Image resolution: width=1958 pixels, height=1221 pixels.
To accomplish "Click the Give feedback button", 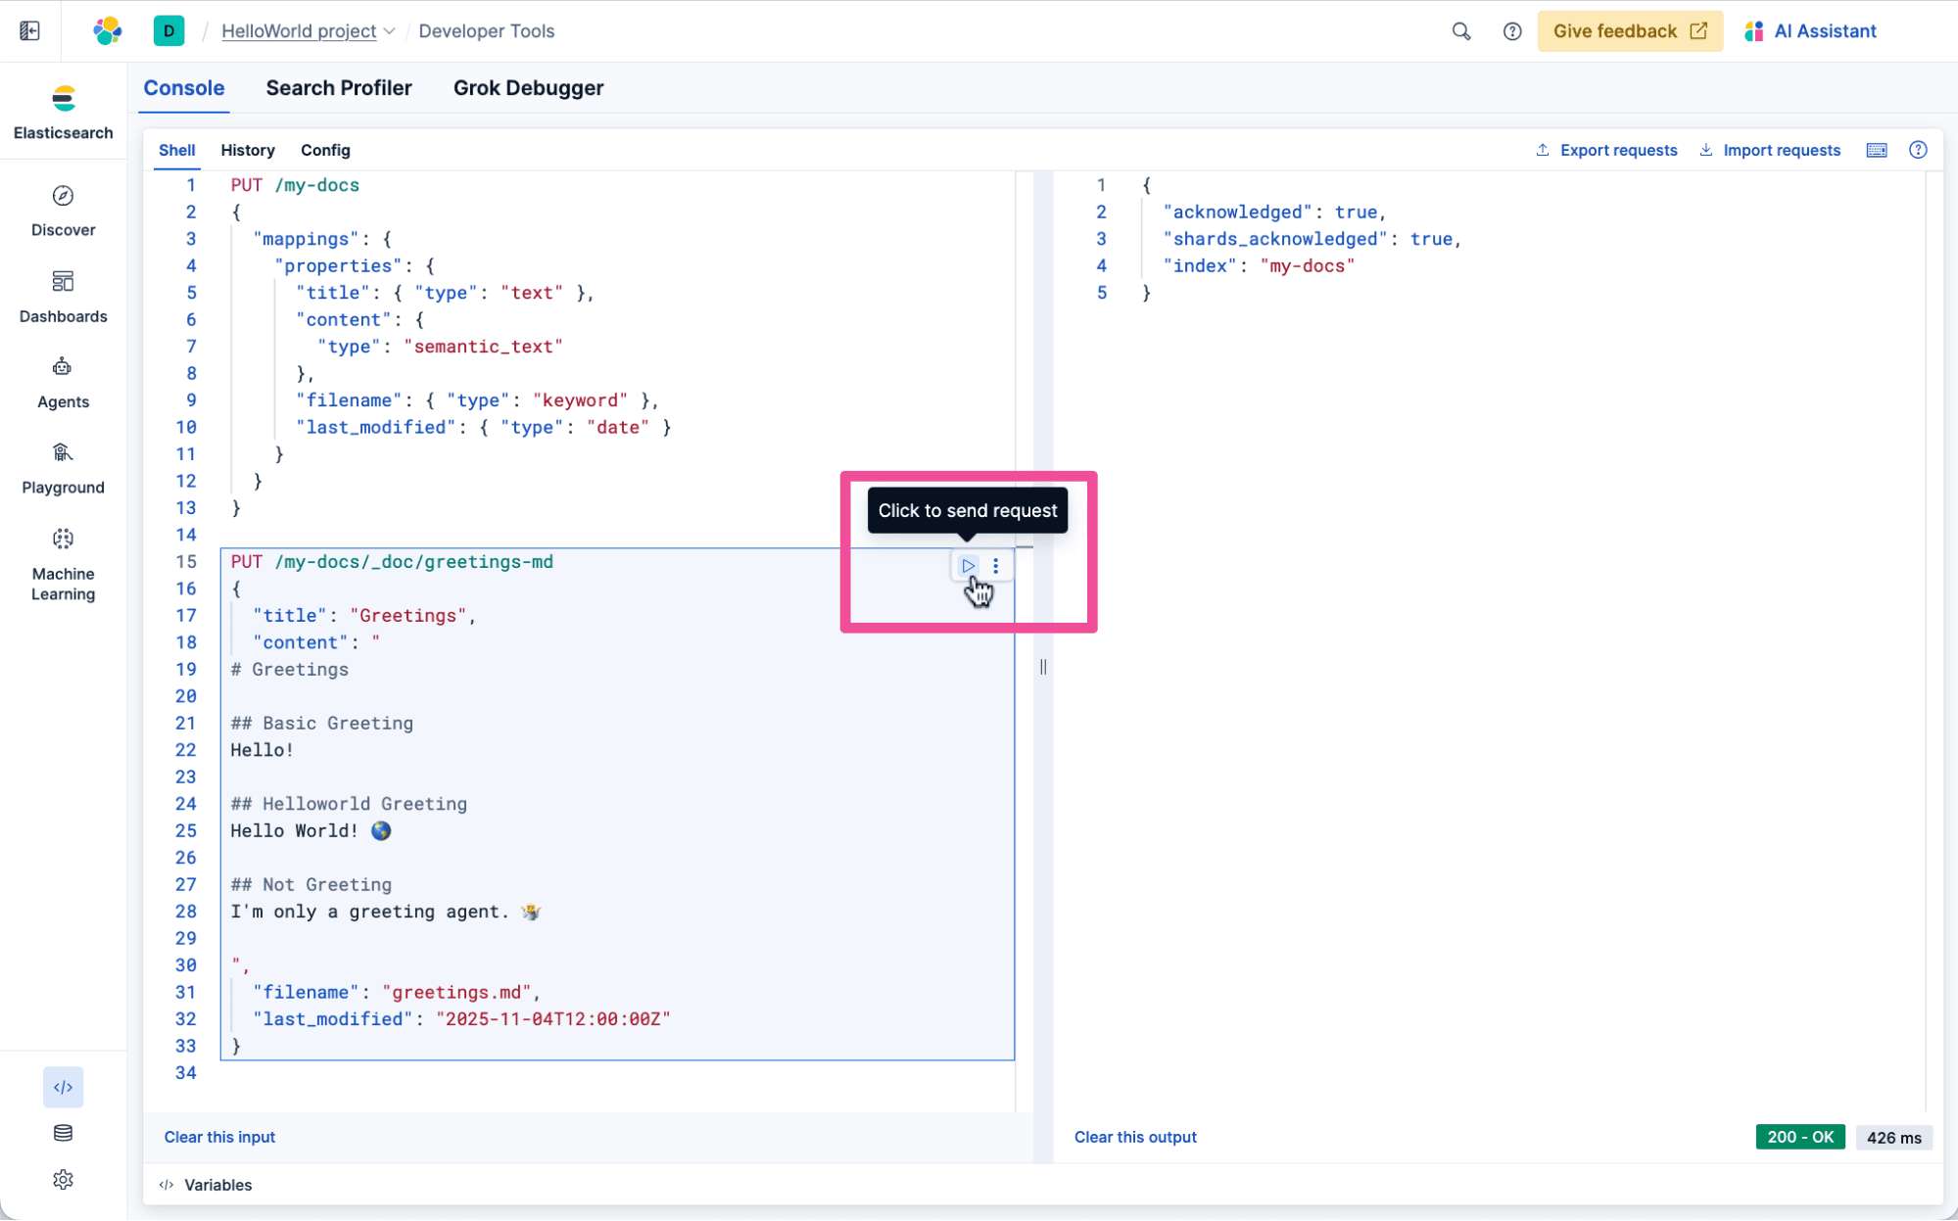I will pyautogui.click(x=1629, y=30).
